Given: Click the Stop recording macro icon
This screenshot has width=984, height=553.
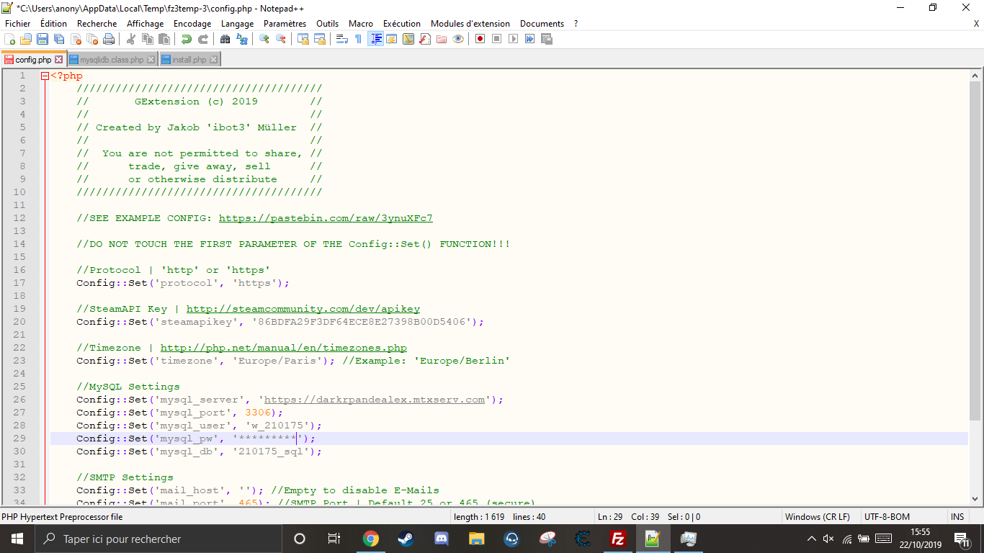Looking at the screenshot, I should tap(496, 39).
